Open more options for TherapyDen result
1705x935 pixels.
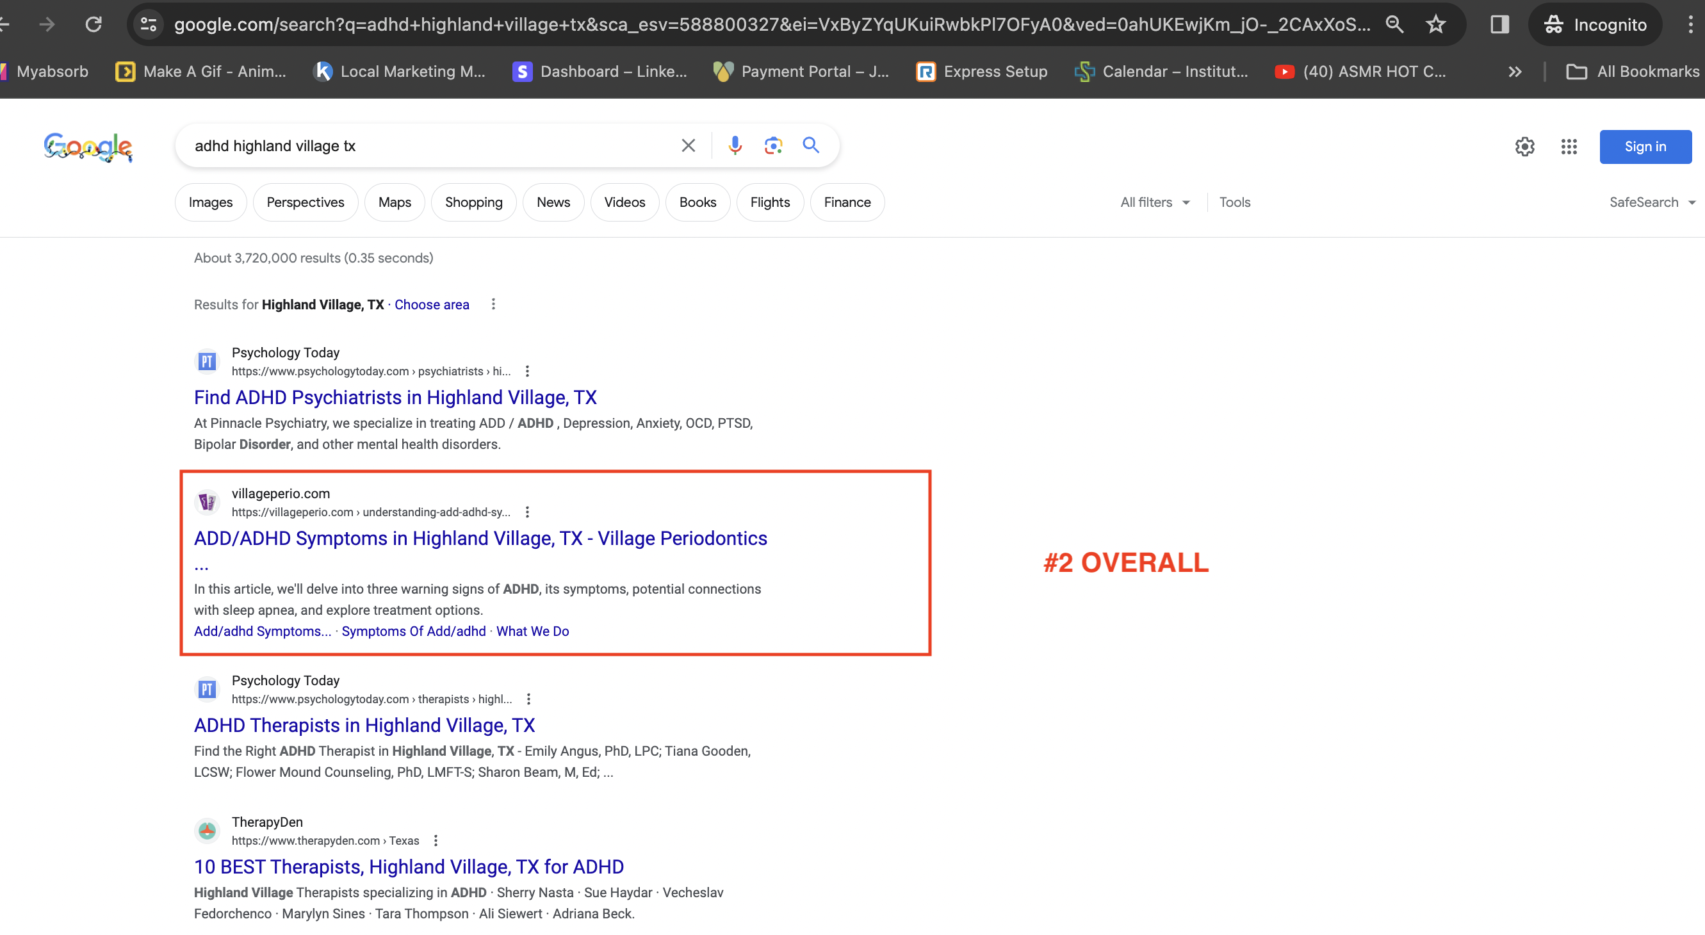pyautogui.click(x=436, y=841)
